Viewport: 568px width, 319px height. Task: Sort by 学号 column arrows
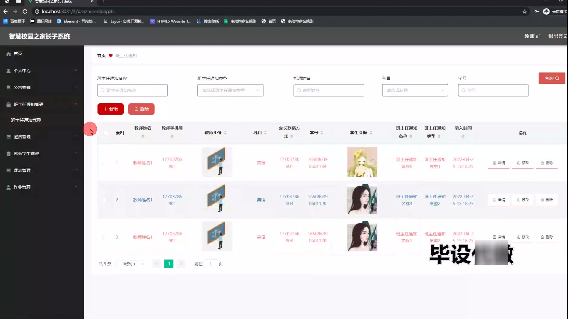click(x=322, y=133)
